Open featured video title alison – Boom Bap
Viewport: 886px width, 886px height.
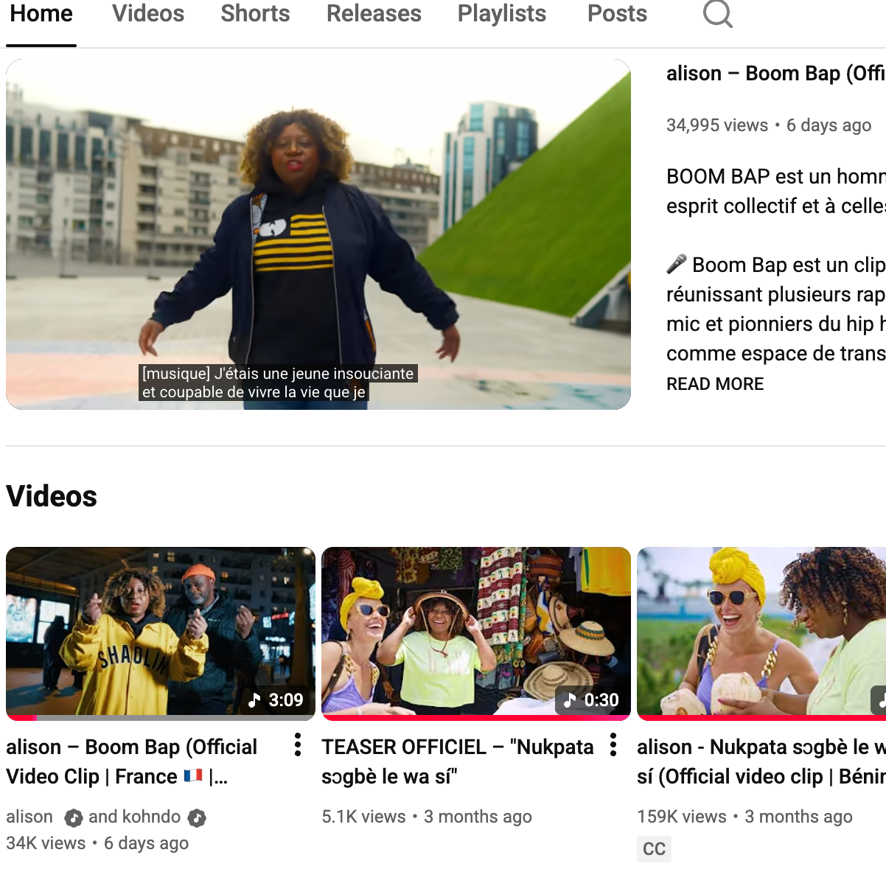click(x=774, y=74)
